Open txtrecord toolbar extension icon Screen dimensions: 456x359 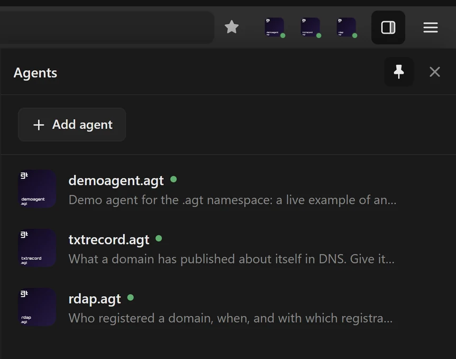[311, 27]
